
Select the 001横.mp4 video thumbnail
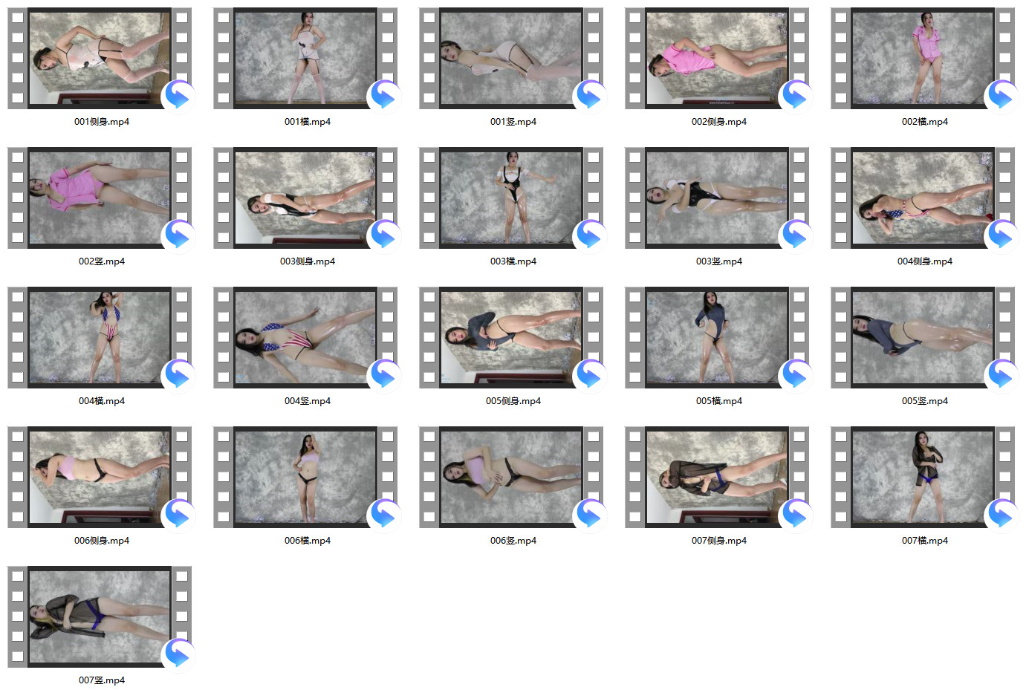click(x=306, y=59)
